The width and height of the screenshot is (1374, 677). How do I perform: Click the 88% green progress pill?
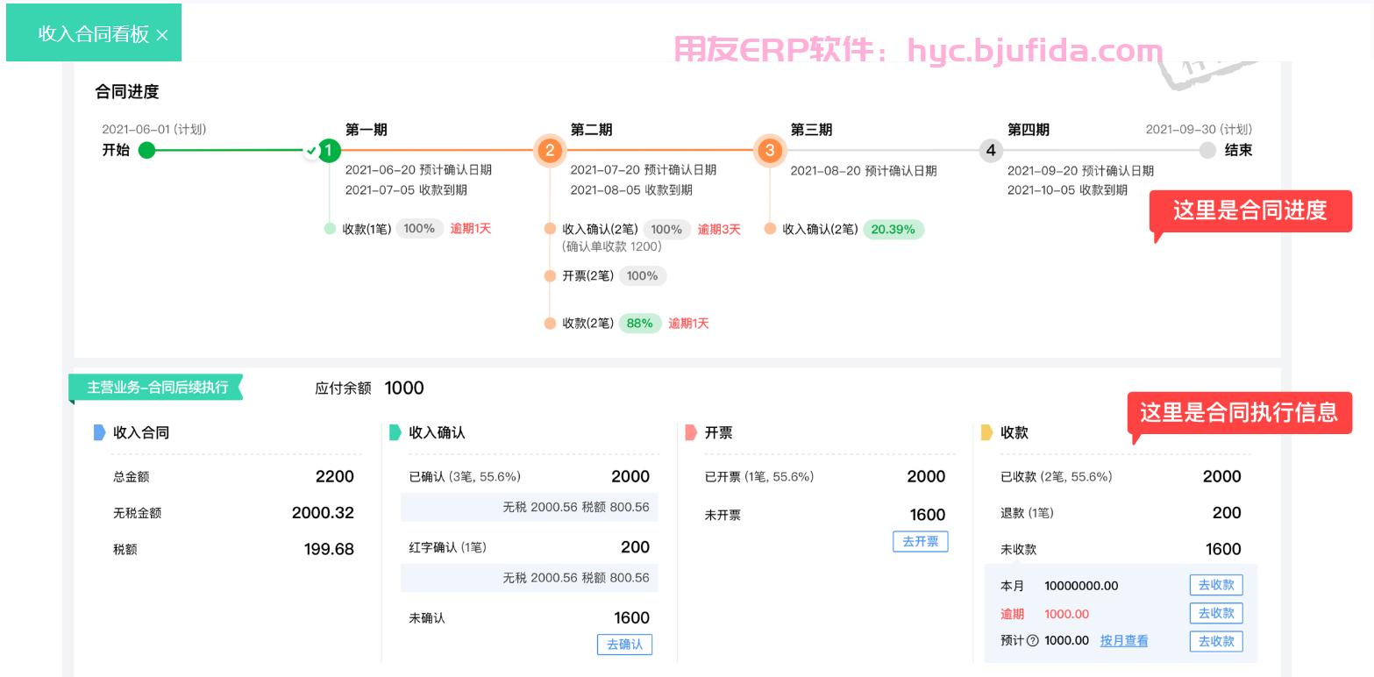(x=640, y=324)
